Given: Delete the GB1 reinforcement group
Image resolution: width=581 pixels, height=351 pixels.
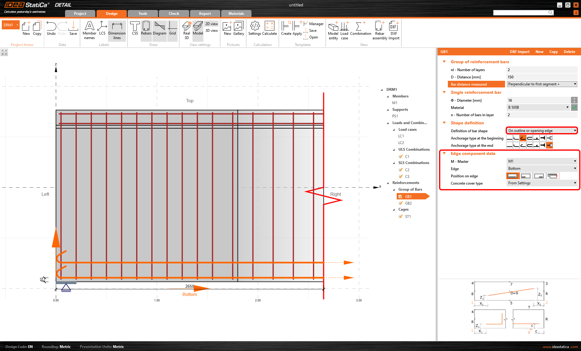Looking at the screenshot, I should tap(569, 51).
